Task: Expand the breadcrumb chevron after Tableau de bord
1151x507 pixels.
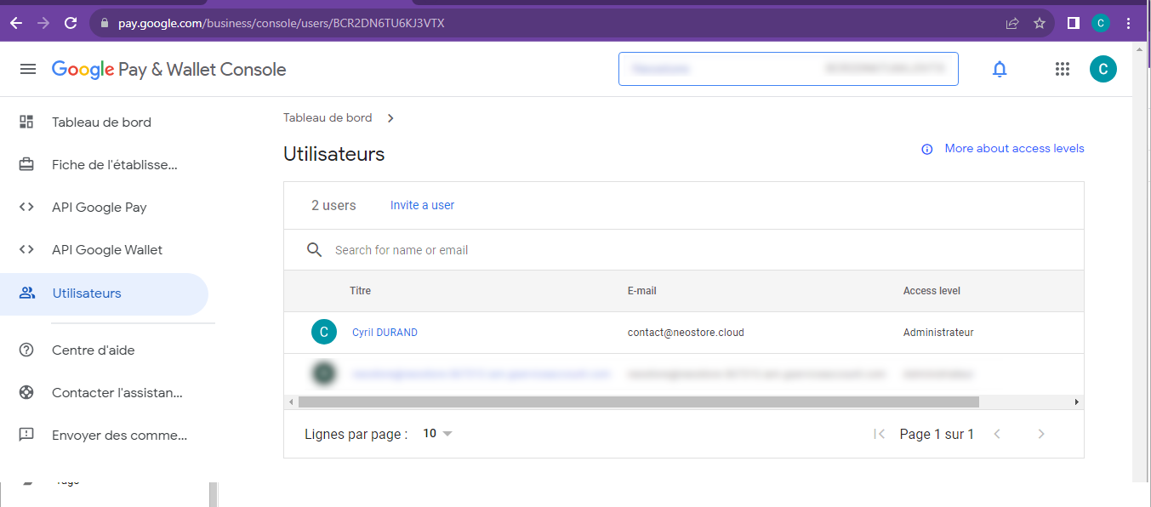Action: pos(390,117)
